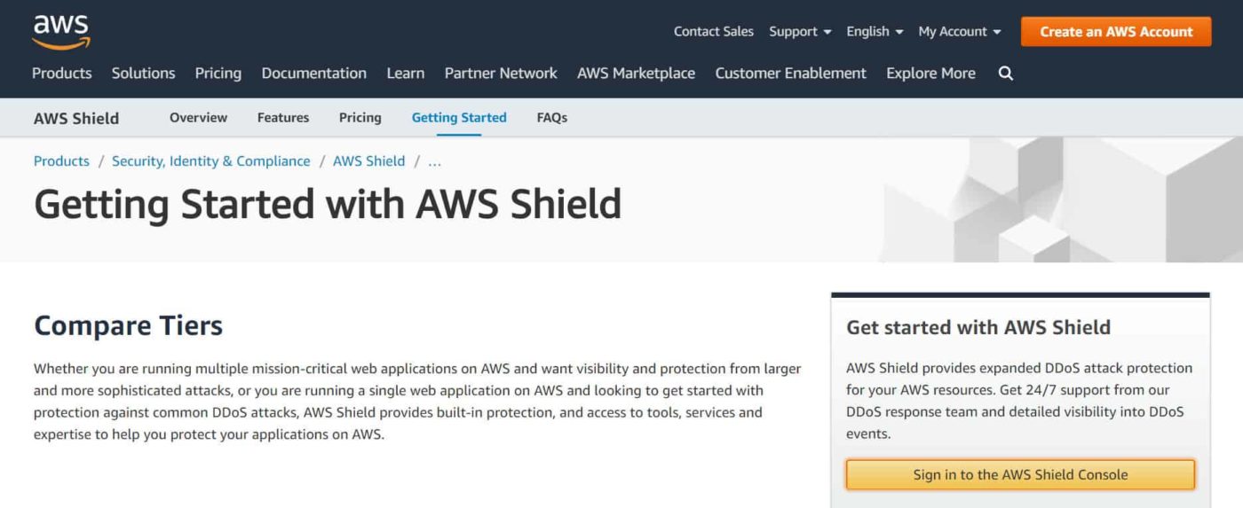Click Create an AWS Account button
The image size is (1243, 508).
coord(1116,32)
